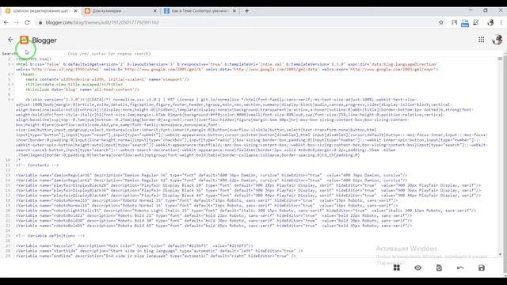The height and width of the screenshot is (285, 507).
Task: Click the browser forward arrow
Action: [17, 22]
